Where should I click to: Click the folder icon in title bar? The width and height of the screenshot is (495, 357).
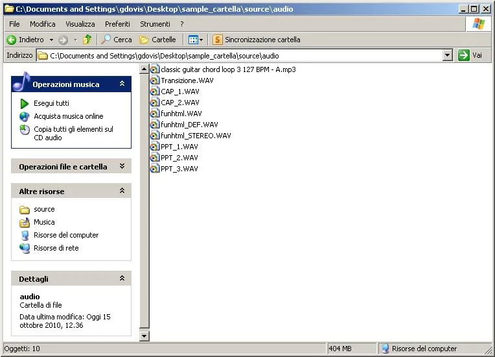(x=10, y=9)
